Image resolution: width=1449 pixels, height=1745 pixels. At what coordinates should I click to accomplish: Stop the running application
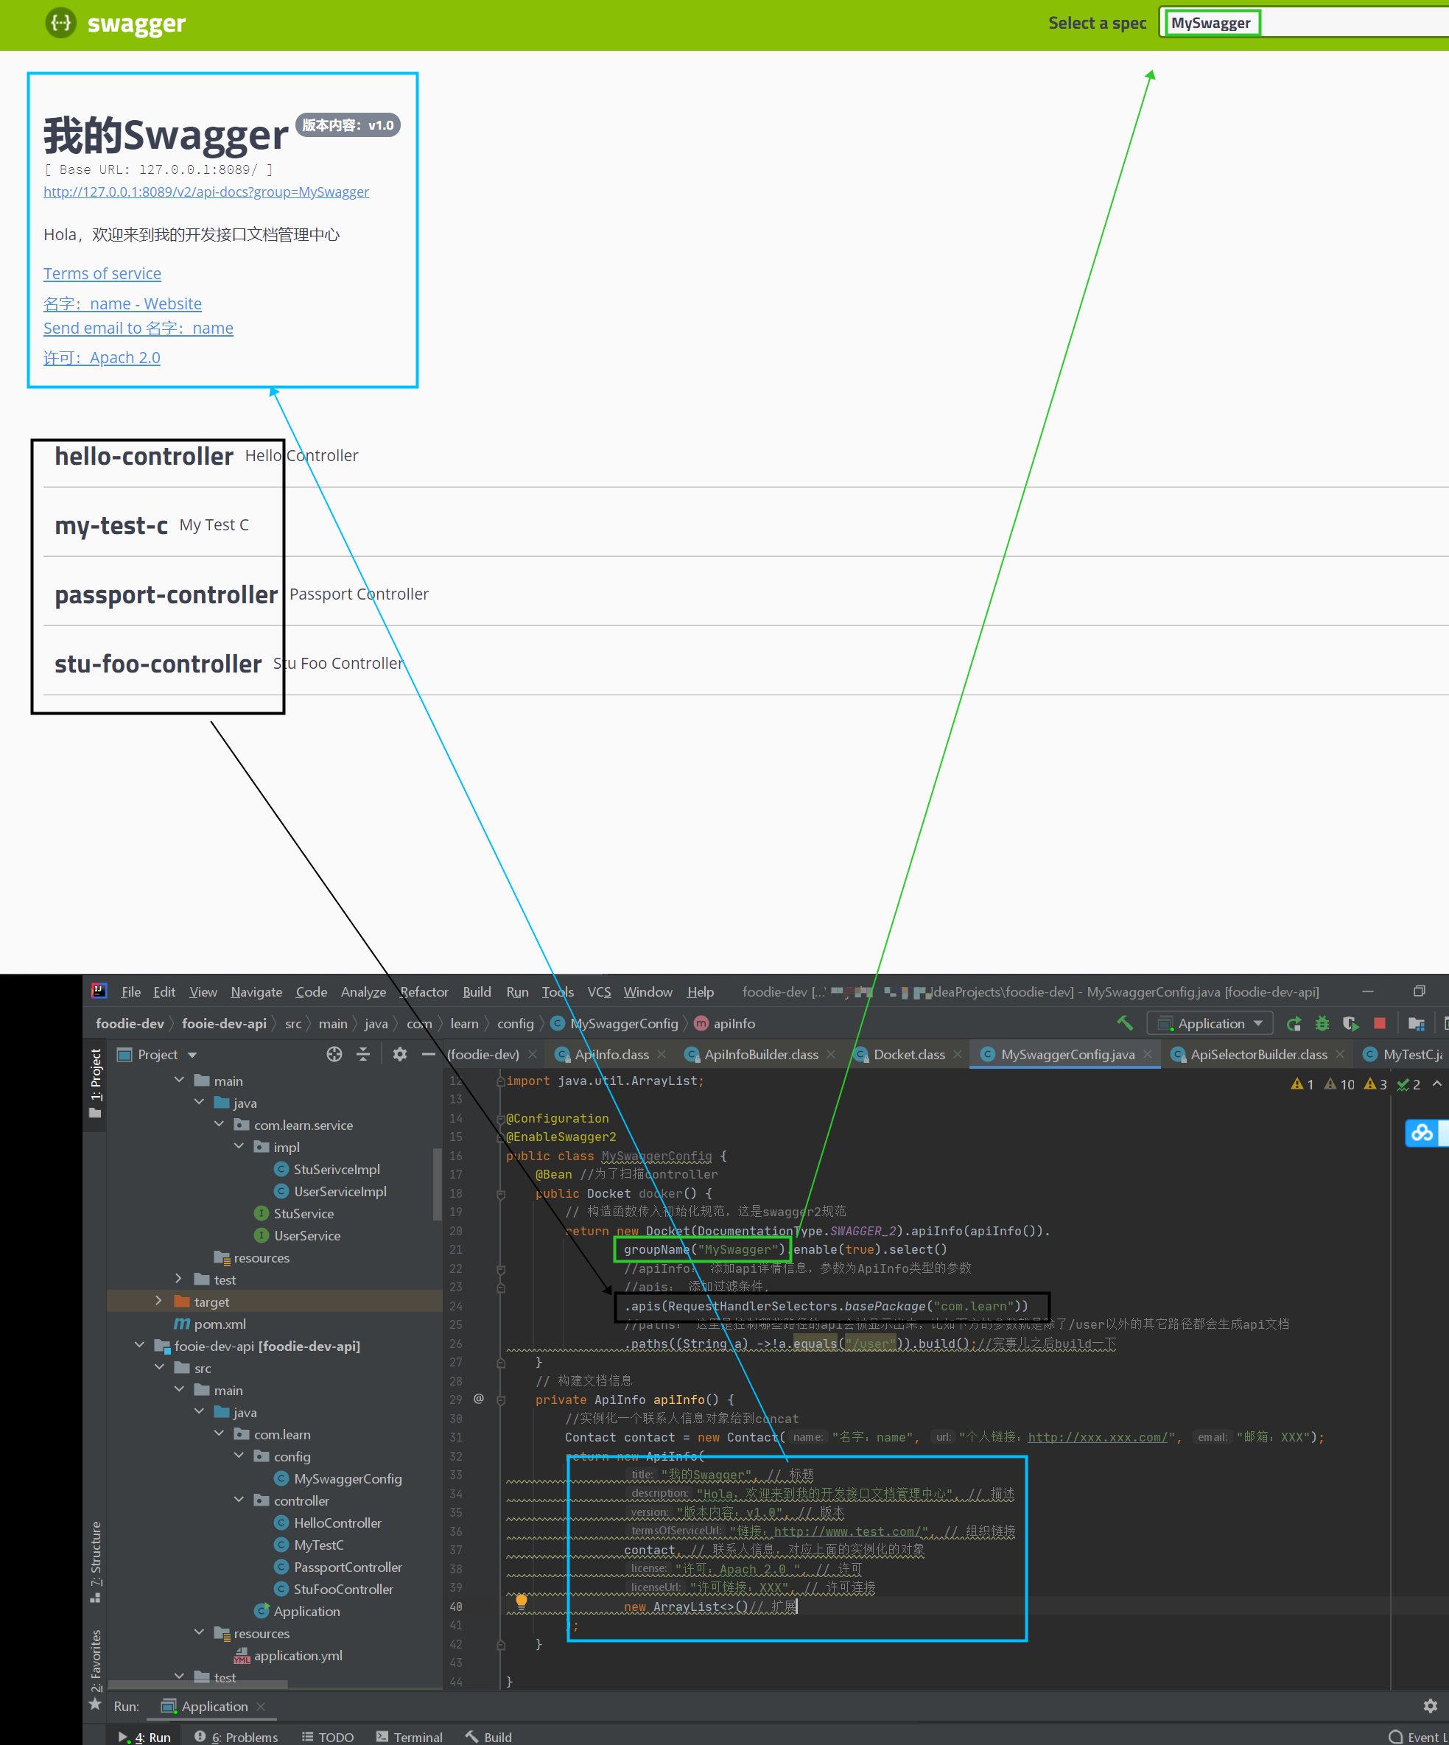1379,1024
